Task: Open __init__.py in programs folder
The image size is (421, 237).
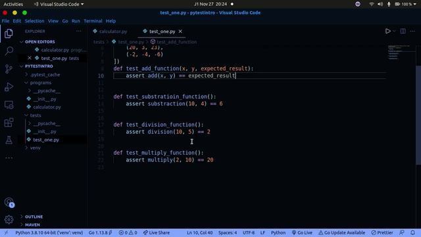Action: point(45,99)
